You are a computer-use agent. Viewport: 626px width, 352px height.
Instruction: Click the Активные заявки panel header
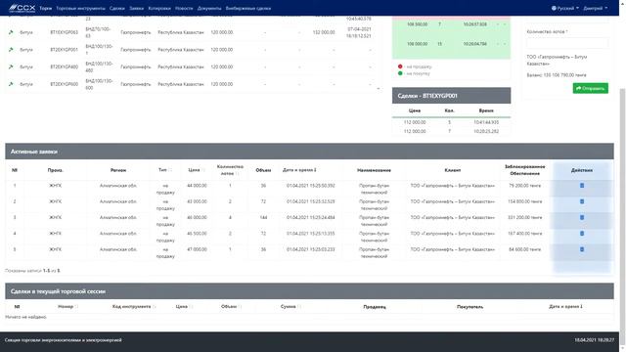[309, 152]
